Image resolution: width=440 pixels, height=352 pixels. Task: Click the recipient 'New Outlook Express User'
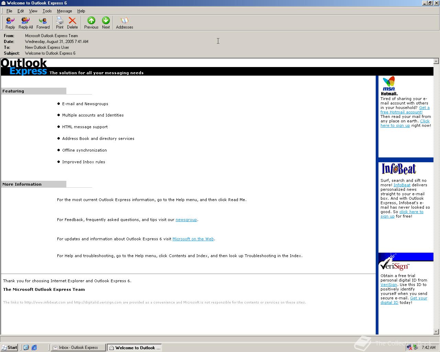click(47, 47)
